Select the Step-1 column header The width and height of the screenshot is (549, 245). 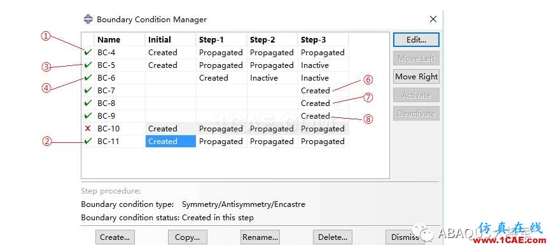[x=221, y=40]
